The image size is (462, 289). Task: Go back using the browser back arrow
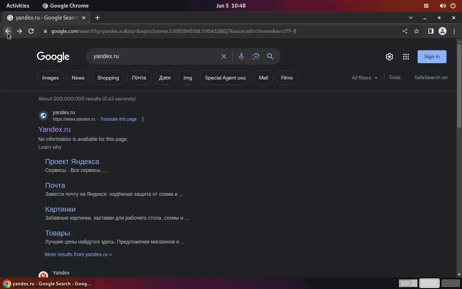coord(8,31)
